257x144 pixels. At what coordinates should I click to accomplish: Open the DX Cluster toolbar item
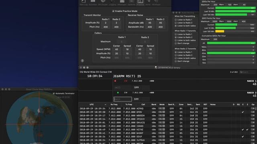(x=103, y=3)
